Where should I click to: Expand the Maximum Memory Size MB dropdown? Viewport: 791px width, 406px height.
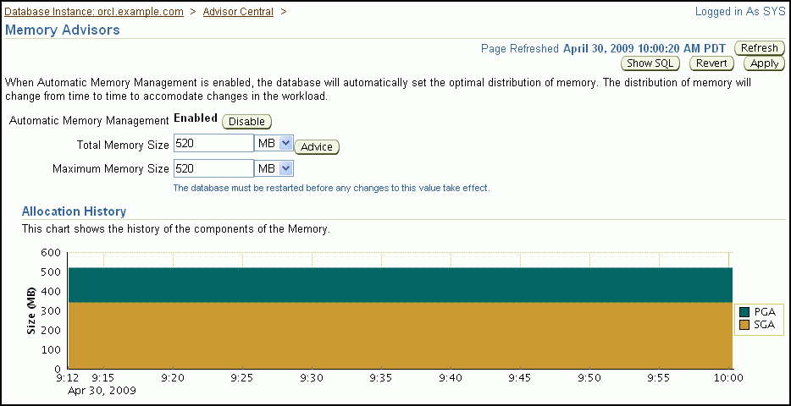pyautogui.click(x=274, y=168)
